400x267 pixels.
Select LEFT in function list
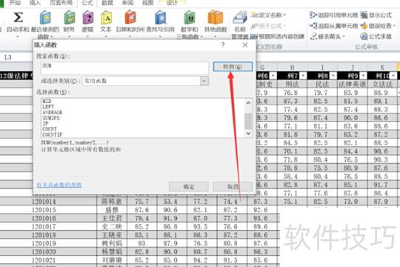click(x=48, y=107)
